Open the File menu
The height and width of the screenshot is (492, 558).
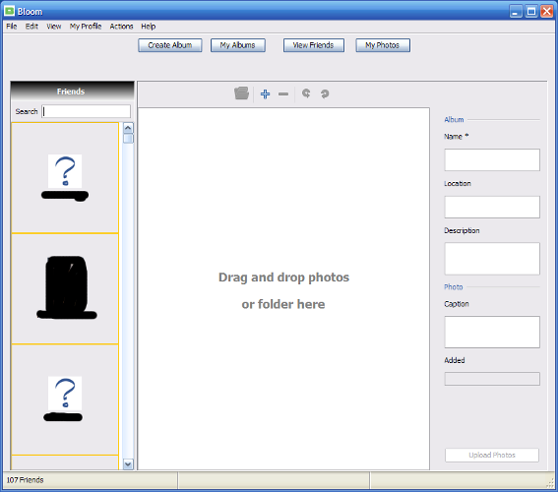(x=12, y=27)
